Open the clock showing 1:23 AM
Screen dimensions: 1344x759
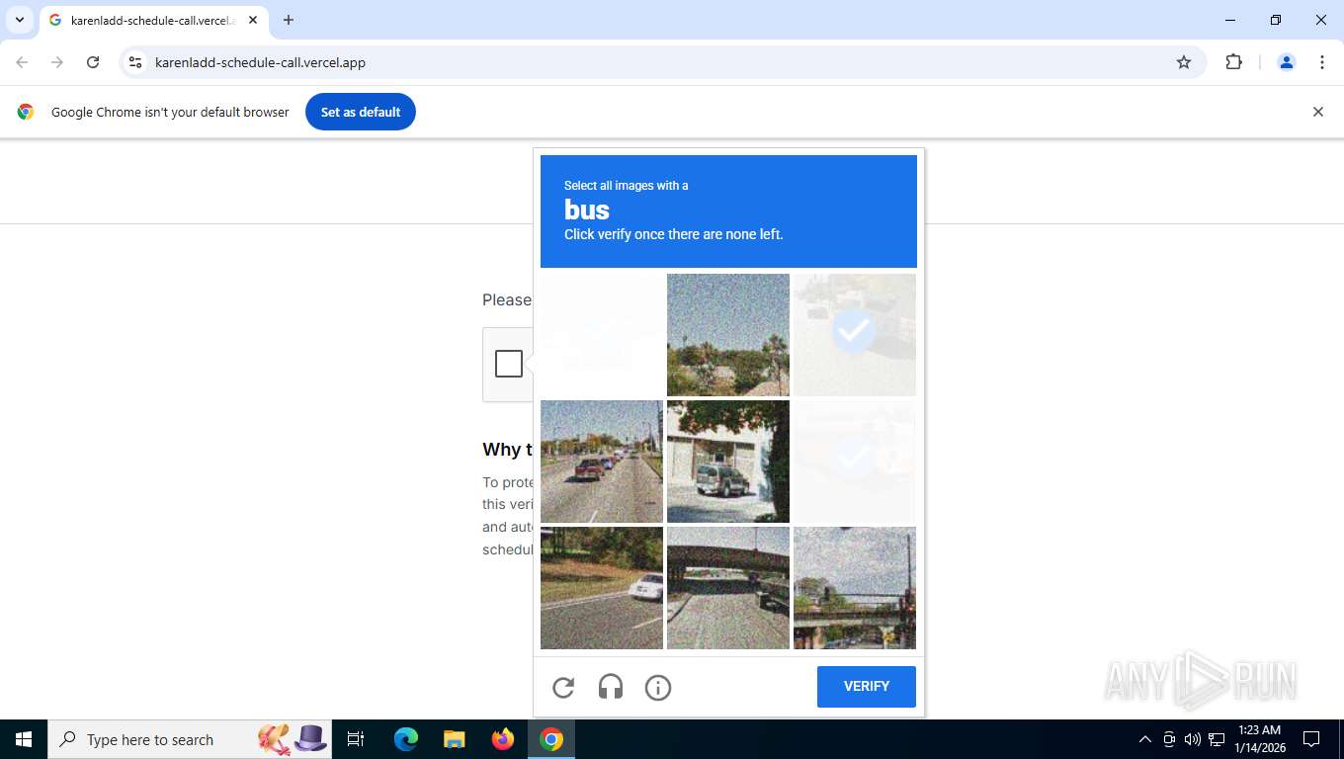[x=1258, y=739]
